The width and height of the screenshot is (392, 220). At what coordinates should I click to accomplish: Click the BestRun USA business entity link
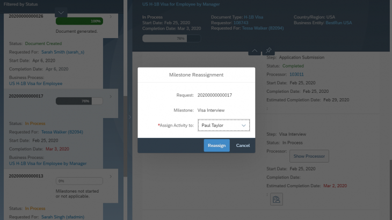click(340, 23)
